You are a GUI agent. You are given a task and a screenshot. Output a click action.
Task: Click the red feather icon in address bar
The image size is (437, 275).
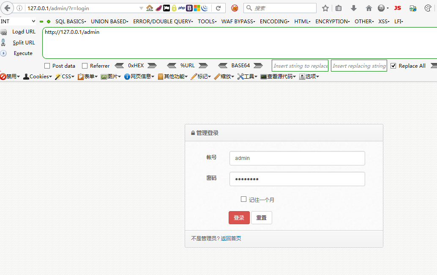click(x=158, y=8)
